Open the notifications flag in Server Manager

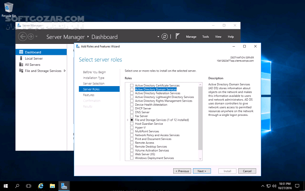point(177,36)
